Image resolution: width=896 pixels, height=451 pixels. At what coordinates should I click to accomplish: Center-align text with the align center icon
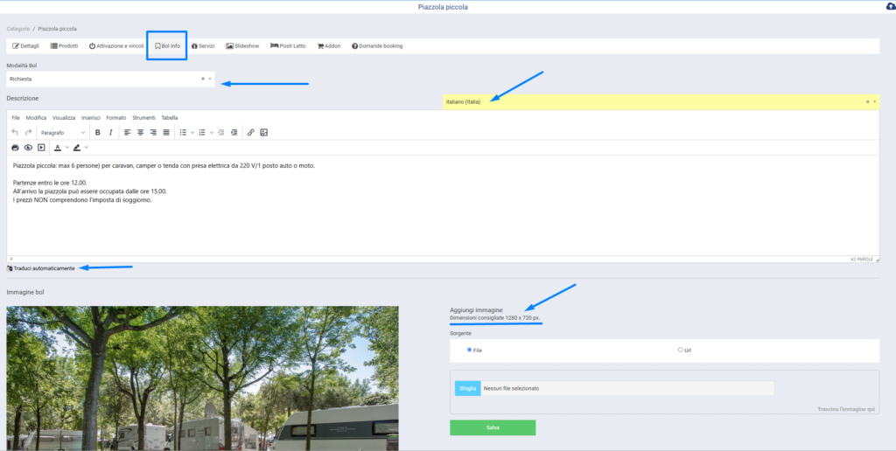[x=140, y=133]
